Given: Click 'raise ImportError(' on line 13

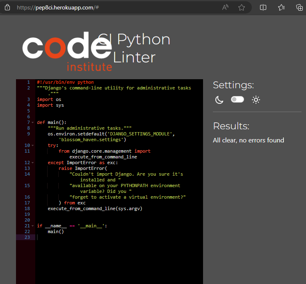Looking at the screenshot, I should click(83, 168).
